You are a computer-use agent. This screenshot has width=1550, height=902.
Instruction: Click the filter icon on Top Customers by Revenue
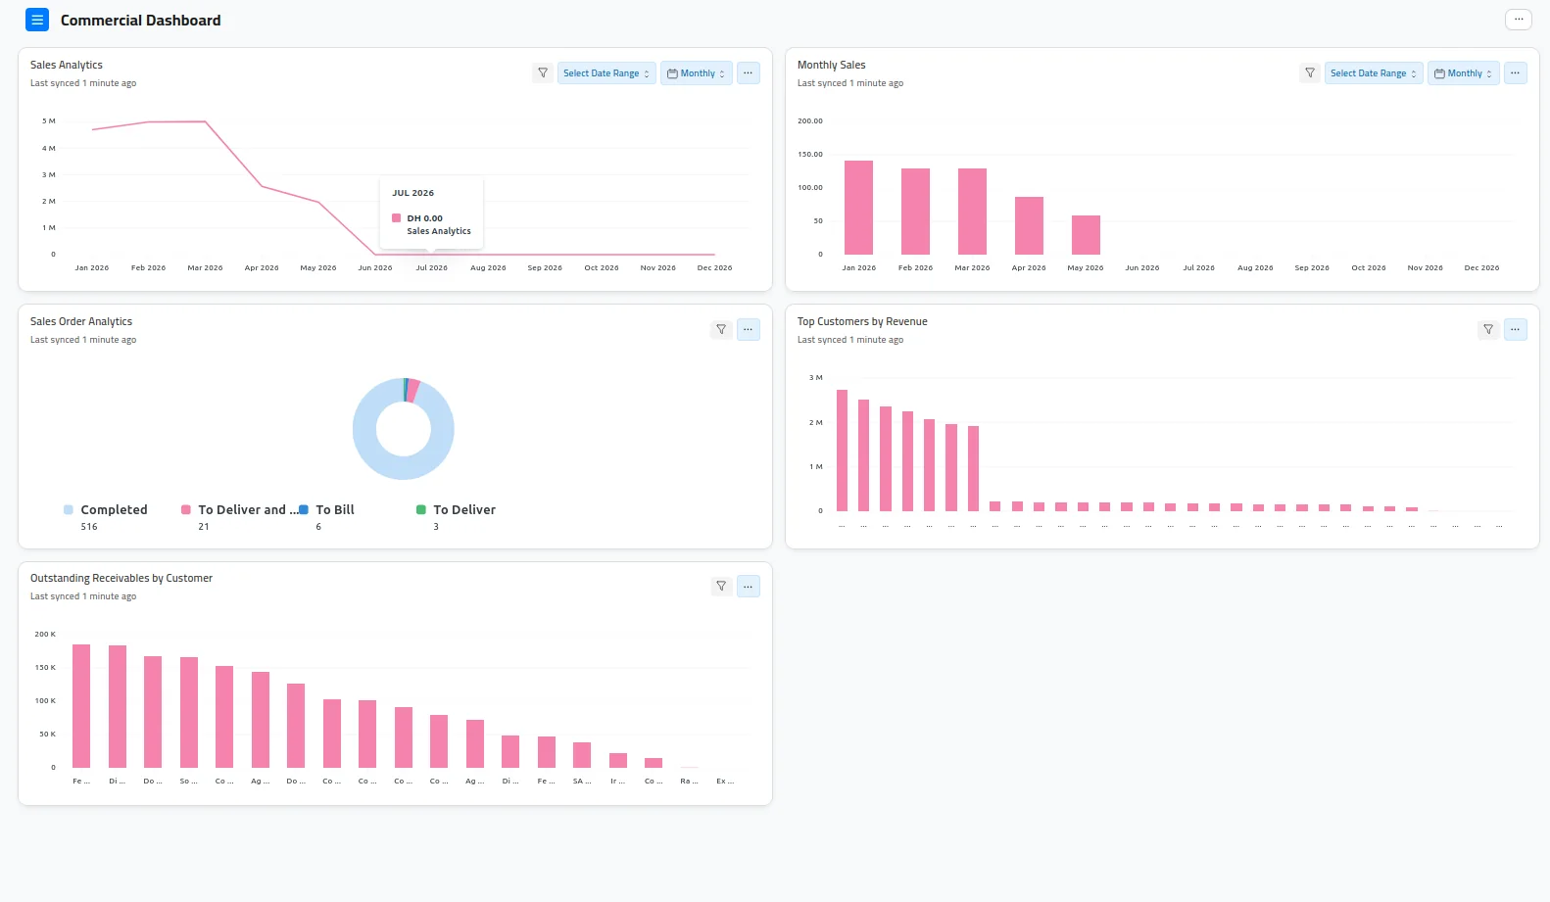(1488, 330)
